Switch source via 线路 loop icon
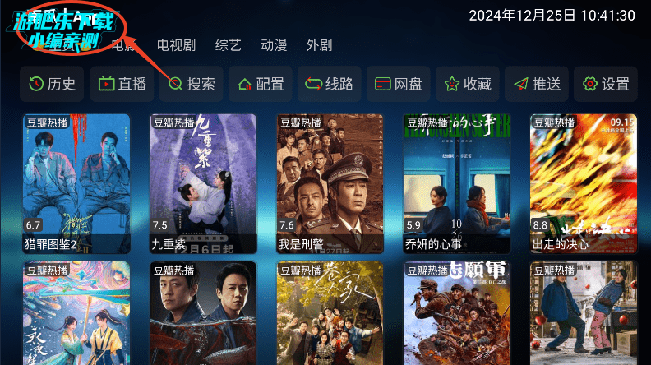 tap(313, 85)
